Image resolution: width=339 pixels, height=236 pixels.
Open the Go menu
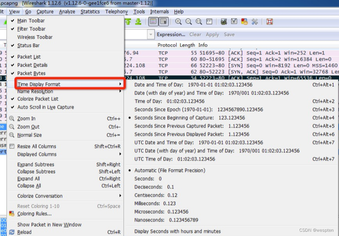coord(28,12)
